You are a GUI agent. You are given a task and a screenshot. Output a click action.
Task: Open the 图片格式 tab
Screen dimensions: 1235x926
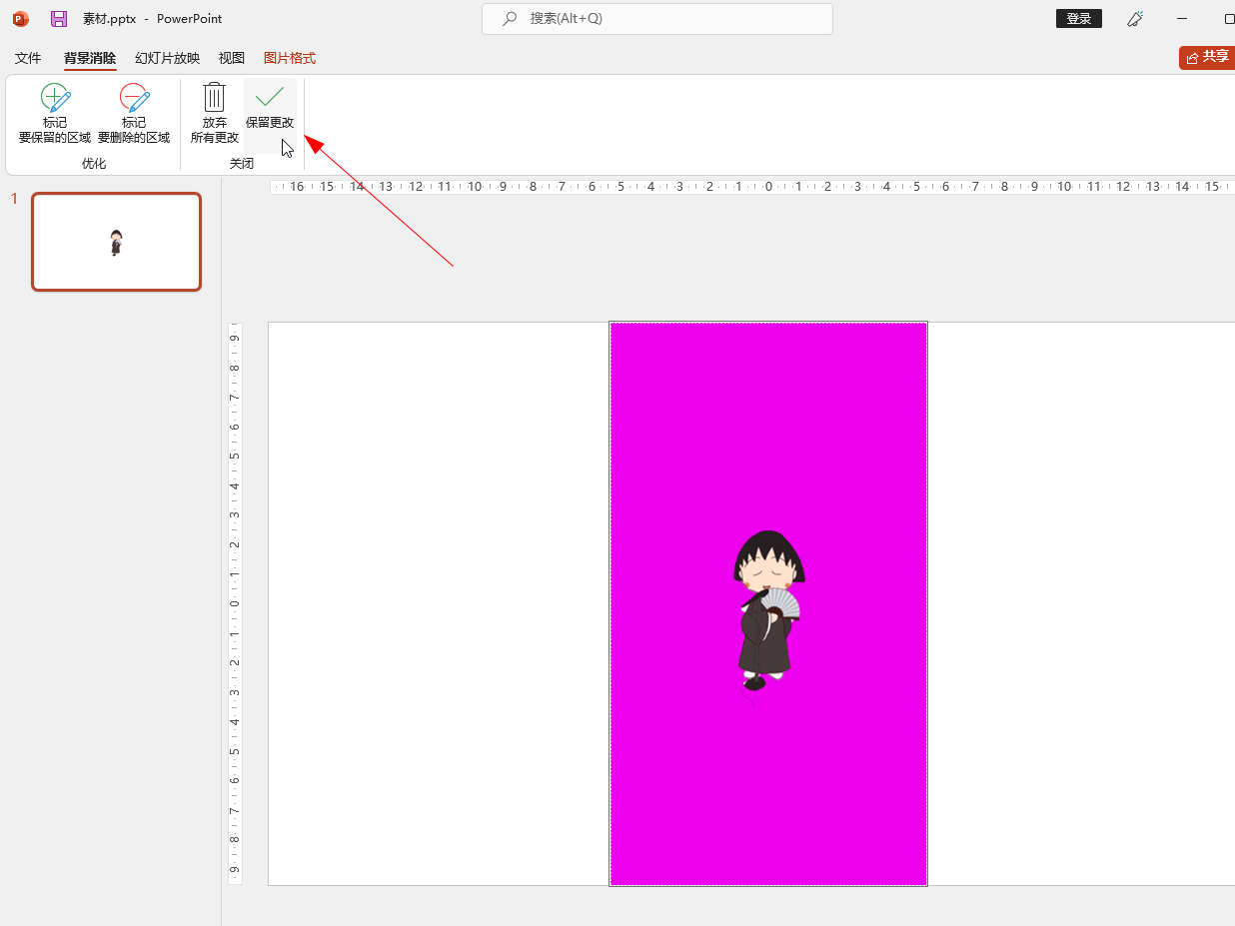point(290,58)
